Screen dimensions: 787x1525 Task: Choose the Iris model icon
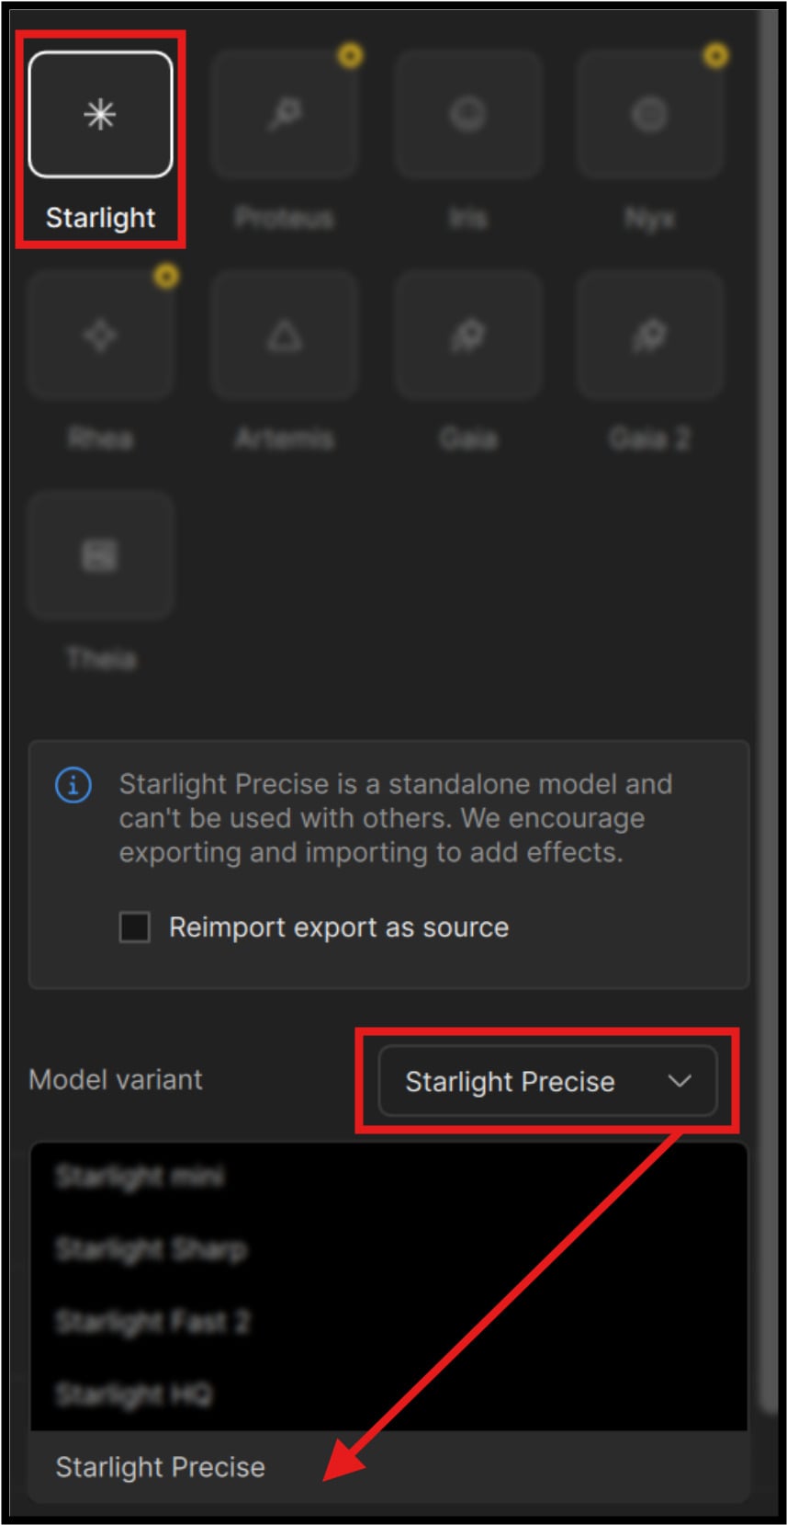467,115
